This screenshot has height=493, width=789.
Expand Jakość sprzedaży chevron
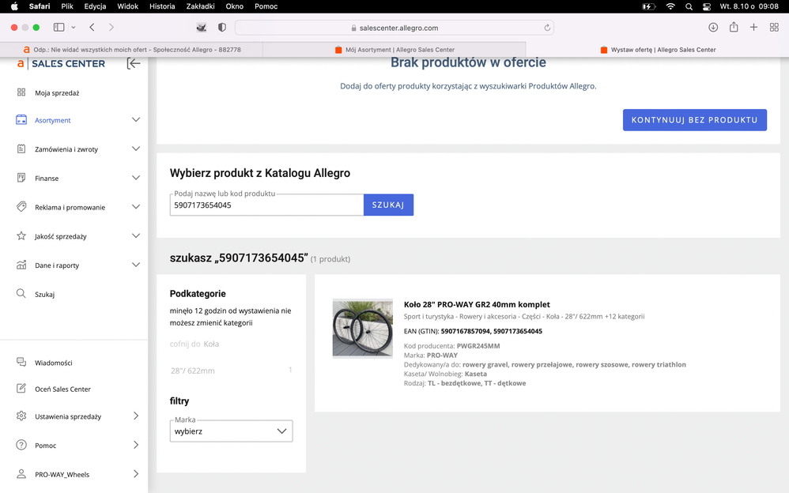pyautogui.click(x=136, y=236)
